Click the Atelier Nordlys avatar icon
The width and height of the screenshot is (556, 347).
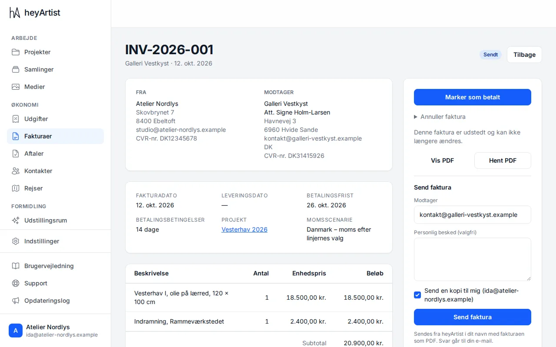pyautogui.click(x=16, y=331)
